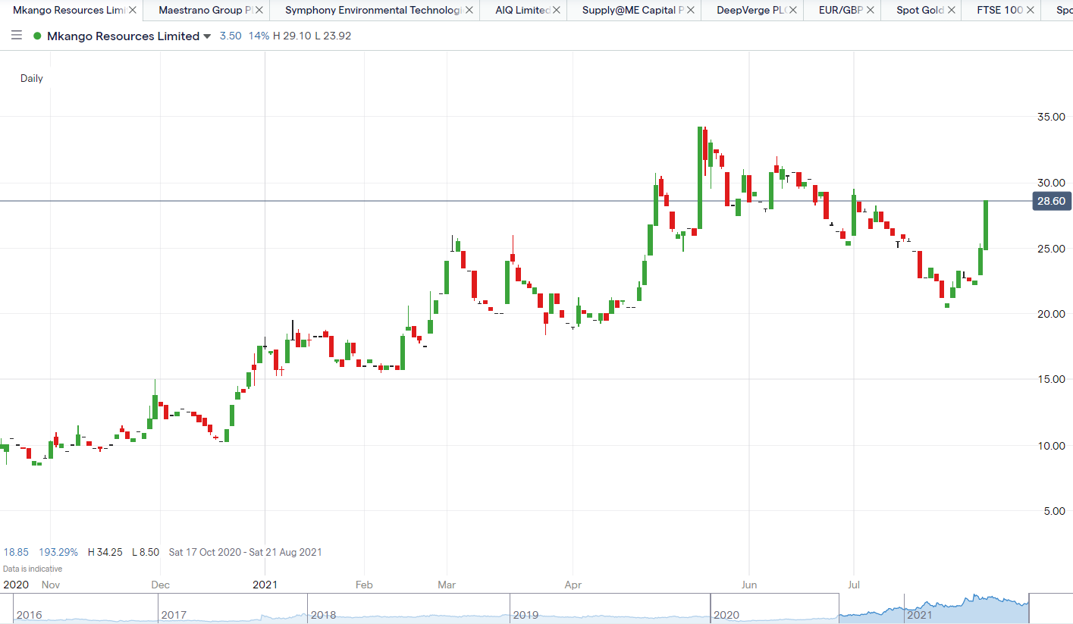Close the DeepVerge PLC tab
The width and height of the screenshot is (1073, 624).
coord(792,11)
